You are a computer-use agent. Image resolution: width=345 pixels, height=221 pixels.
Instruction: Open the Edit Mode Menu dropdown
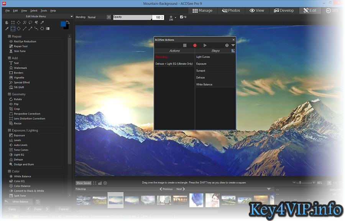click(72, 16)
